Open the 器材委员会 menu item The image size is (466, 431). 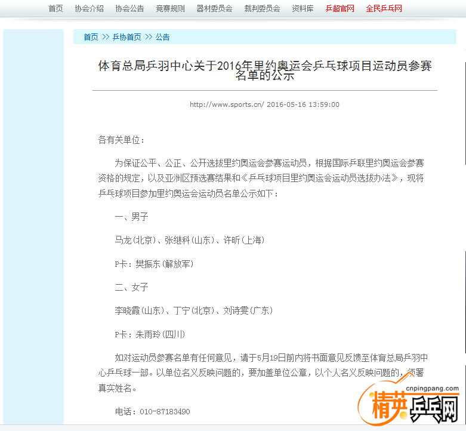214,8
